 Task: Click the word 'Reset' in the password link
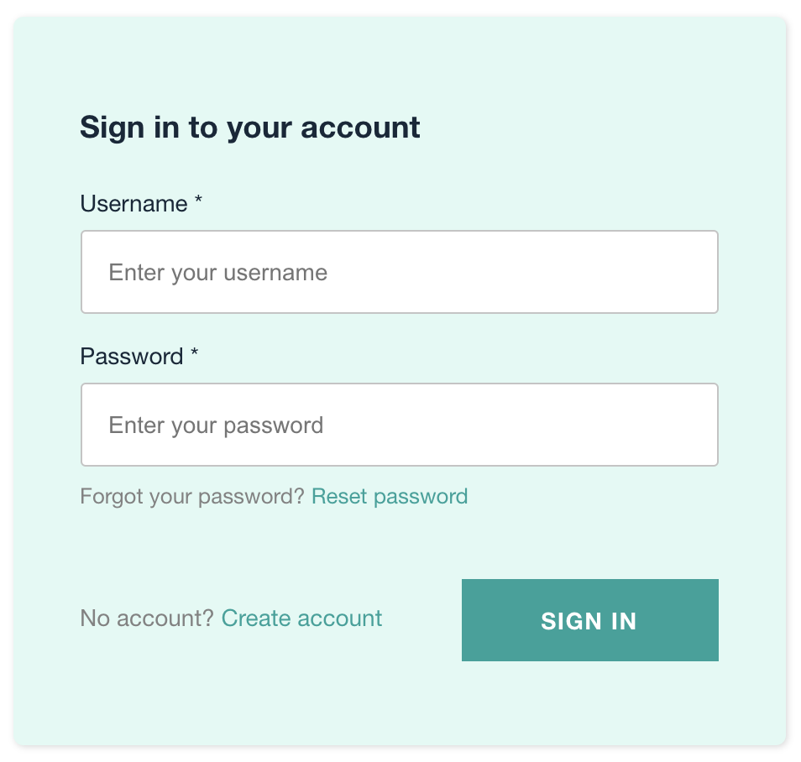pos(339,497)
